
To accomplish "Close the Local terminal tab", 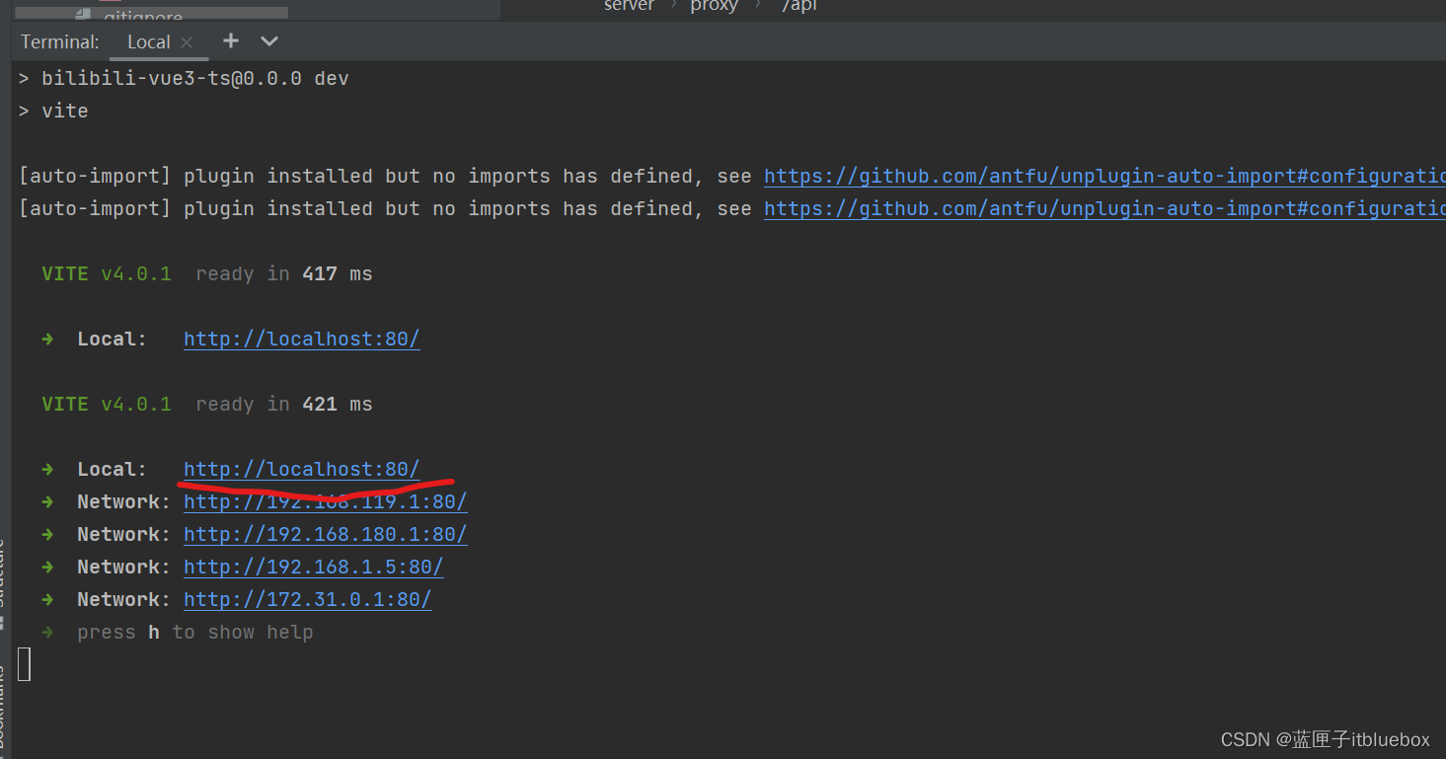I will [x=187, y=42].
